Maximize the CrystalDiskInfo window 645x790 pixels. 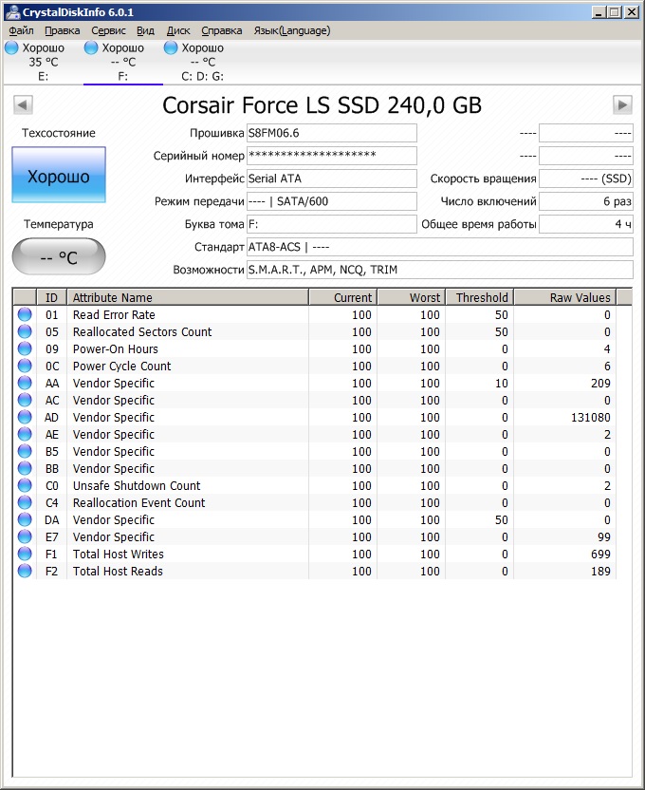coord(615,12)
